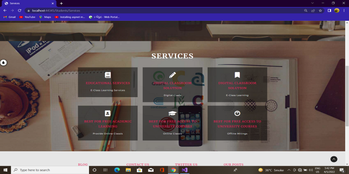This screenshot has height=174, width=349.
Task: Click the Educational Services heading
Action: [x=108, y=83]
